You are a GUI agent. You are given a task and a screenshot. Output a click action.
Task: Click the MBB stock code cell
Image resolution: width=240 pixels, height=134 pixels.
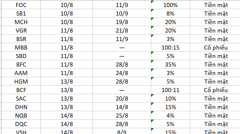pyautogui.click(x=21, y=48)
